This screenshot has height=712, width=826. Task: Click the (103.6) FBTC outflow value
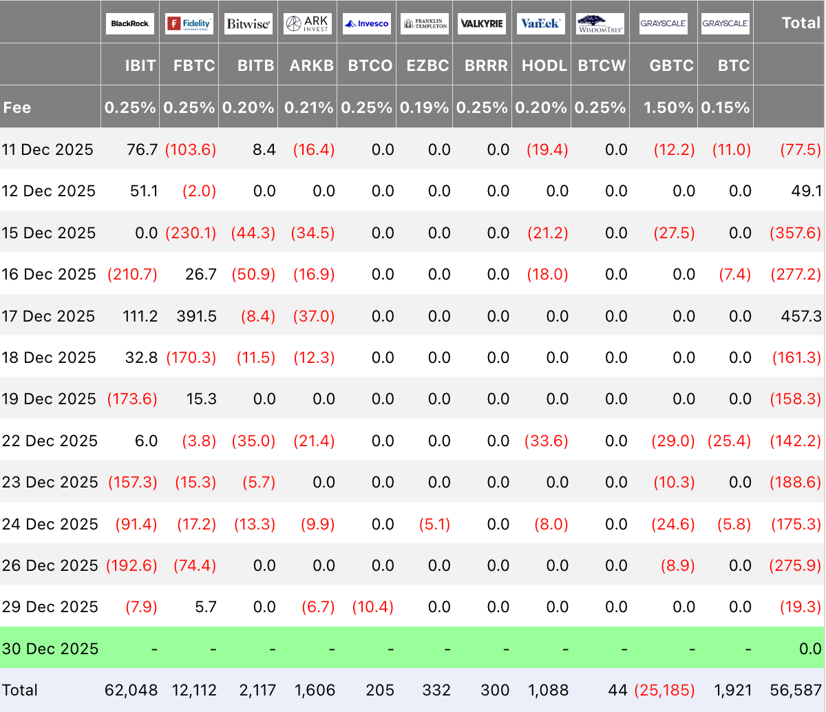pos(191,149)
